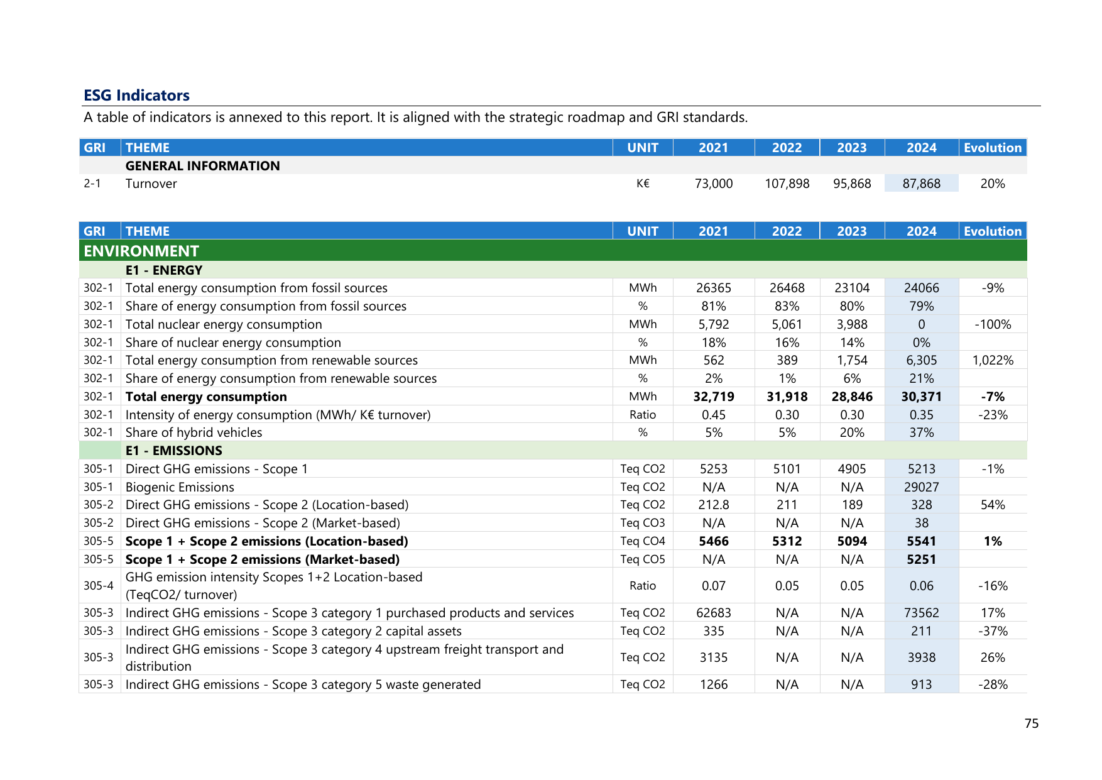
Task: Click the 'Teq CO3' unit cell
Action: 642,523
